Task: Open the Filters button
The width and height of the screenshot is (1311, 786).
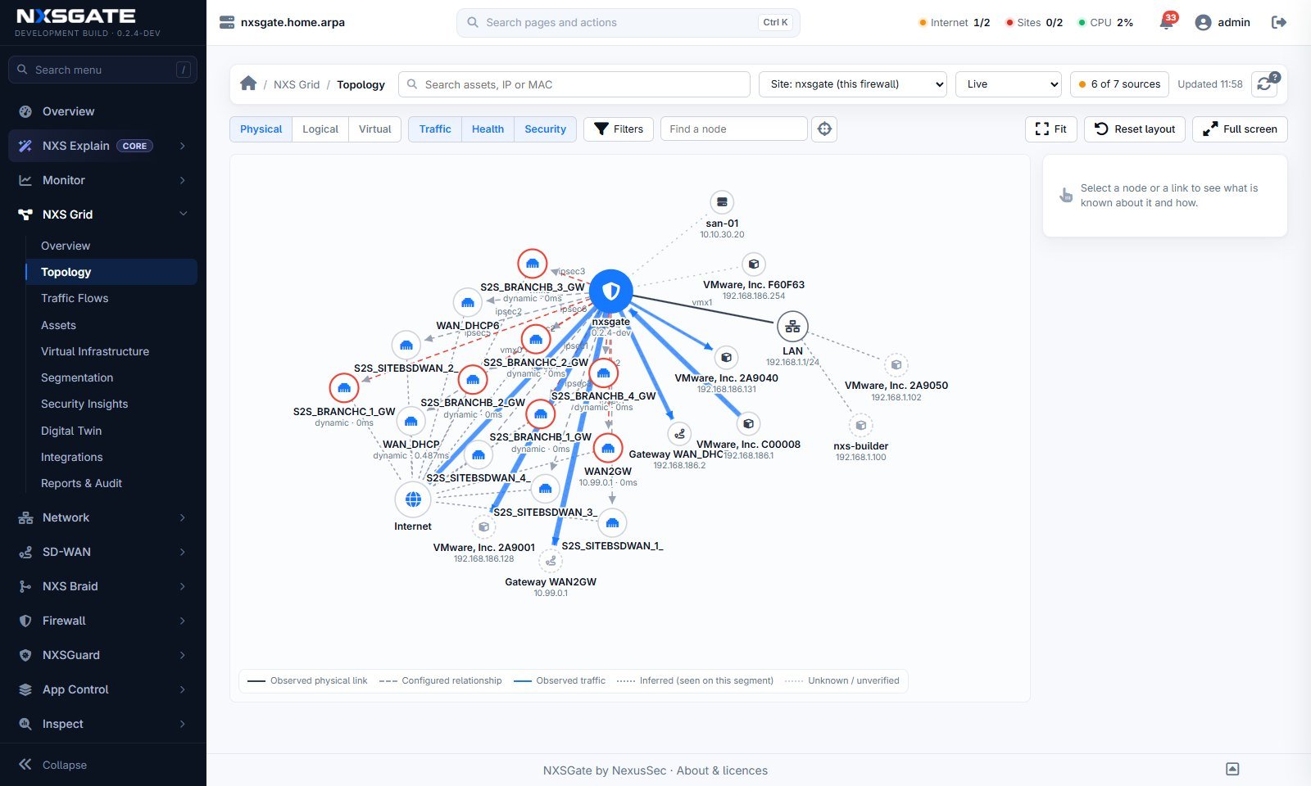Action: (x=619, y=129)
